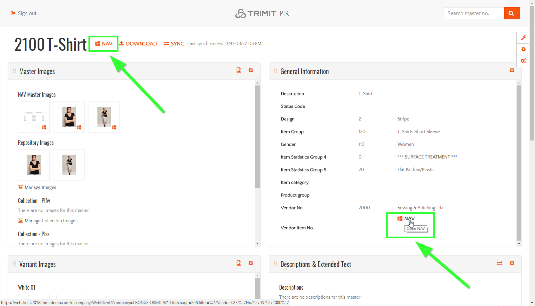Click Master Images scrollbar up arrow
This screenshot has height=306, width=535.
(257, 82)
